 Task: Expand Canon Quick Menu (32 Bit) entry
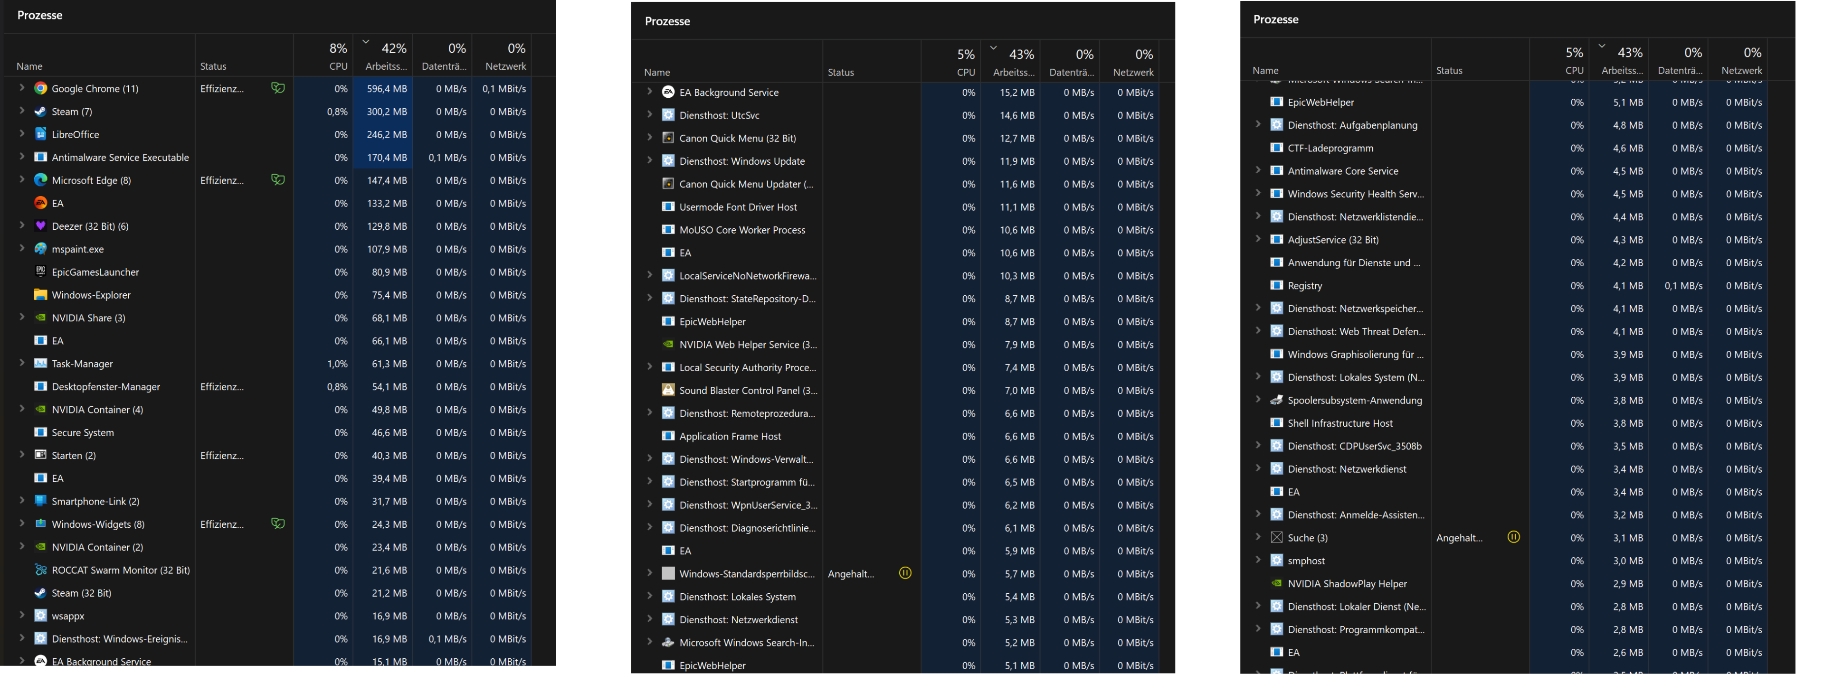649,137
